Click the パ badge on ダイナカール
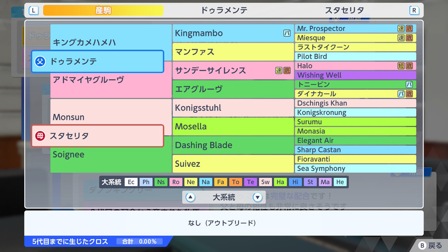The width and height of the screenshot is (448, 252). point(401,94)
